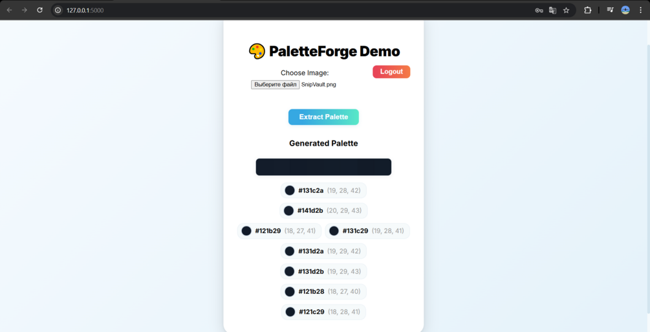Open the media controls icon

[x=610, y=10]
